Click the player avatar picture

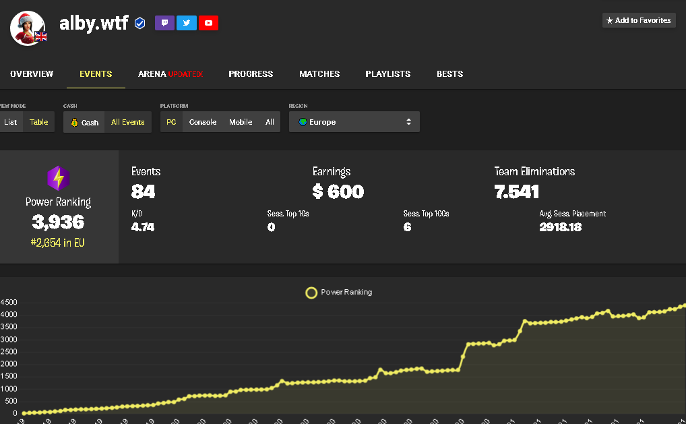click(28, 28)
